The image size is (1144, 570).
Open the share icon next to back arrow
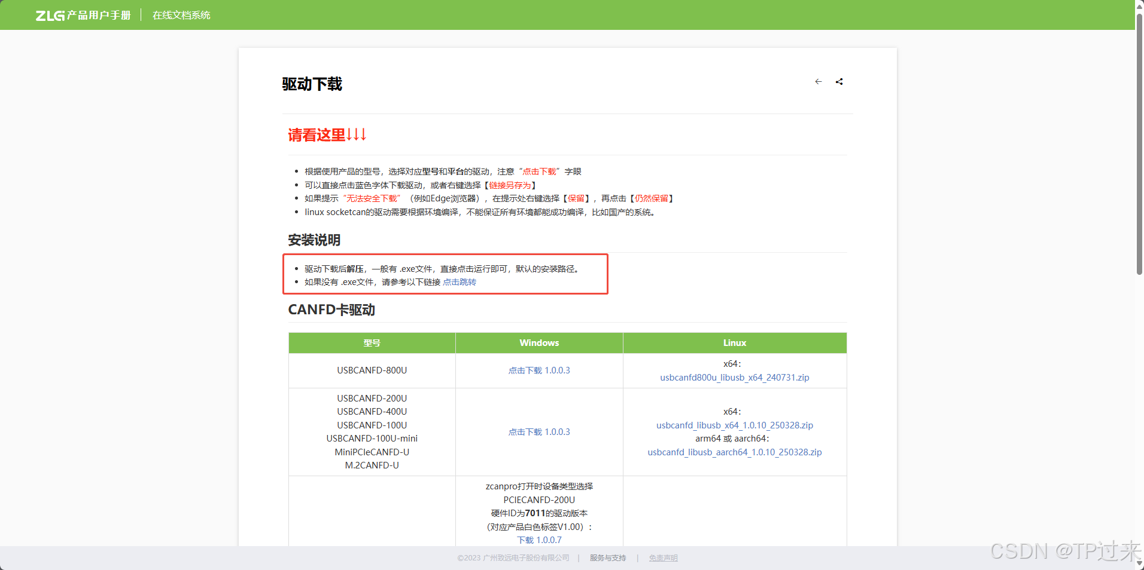click(839, 81)
